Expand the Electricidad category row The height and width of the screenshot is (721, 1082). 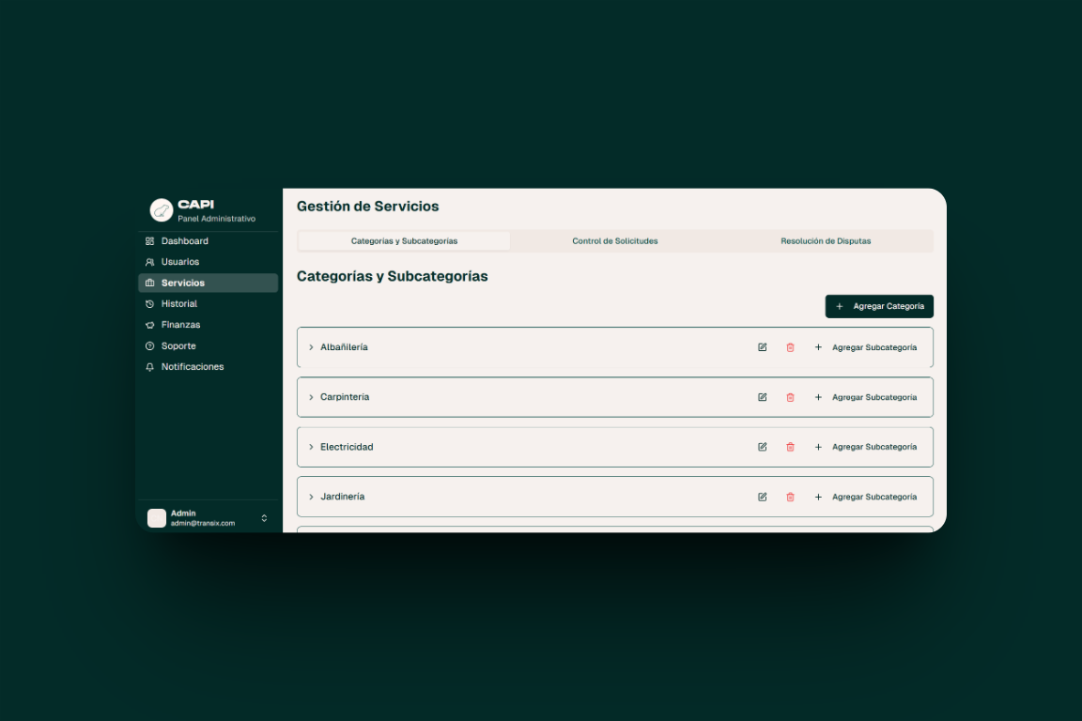pos(311,447)
